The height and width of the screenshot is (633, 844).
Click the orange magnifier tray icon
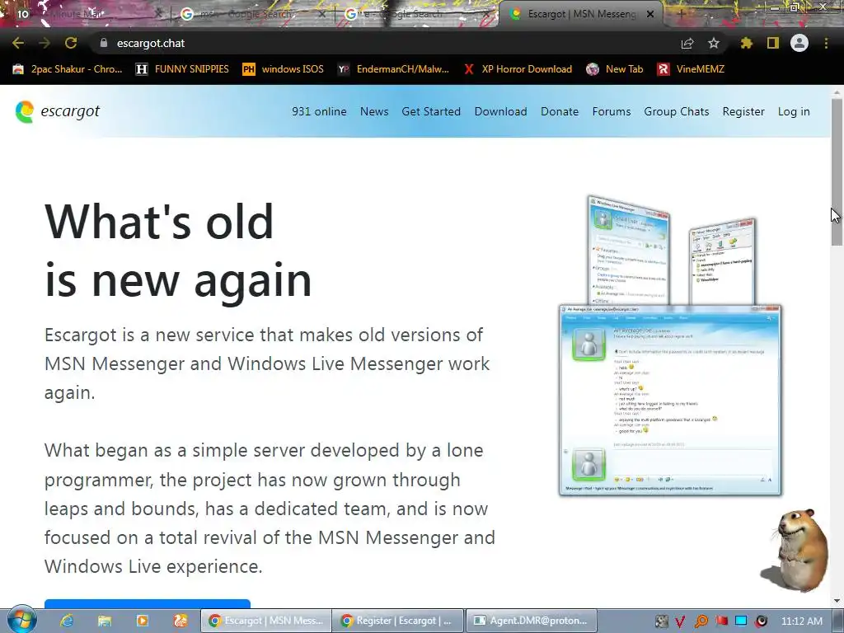pyautogui.click(x=701, y=621)
